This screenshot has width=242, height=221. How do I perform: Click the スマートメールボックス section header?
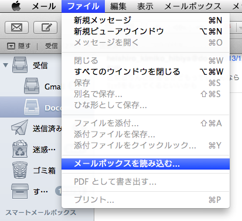(x=40, y=212)
